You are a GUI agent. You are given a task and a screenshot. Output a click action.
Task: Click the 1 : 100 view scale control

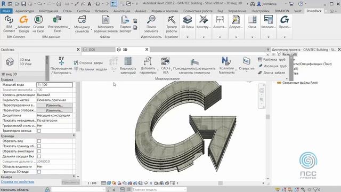(x=92, y=183)
